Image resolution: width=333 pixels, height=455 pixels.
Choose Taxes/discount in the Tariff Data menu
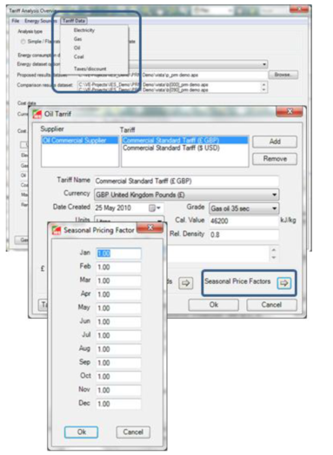(x=90, y=69)
